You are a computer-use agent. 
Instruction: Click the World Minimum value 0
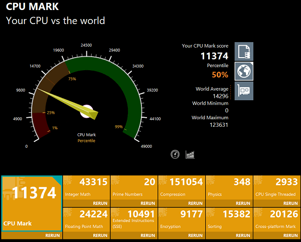click(227, 110)
